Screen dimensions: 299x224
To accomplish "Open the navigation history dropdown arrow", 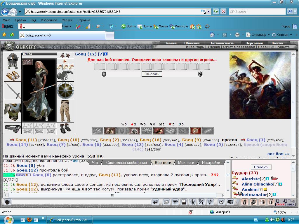I will click(x=20, y=12).
